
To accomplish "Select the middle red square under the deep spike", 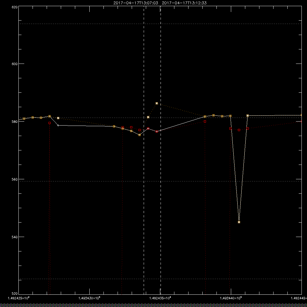I will 239,130.
